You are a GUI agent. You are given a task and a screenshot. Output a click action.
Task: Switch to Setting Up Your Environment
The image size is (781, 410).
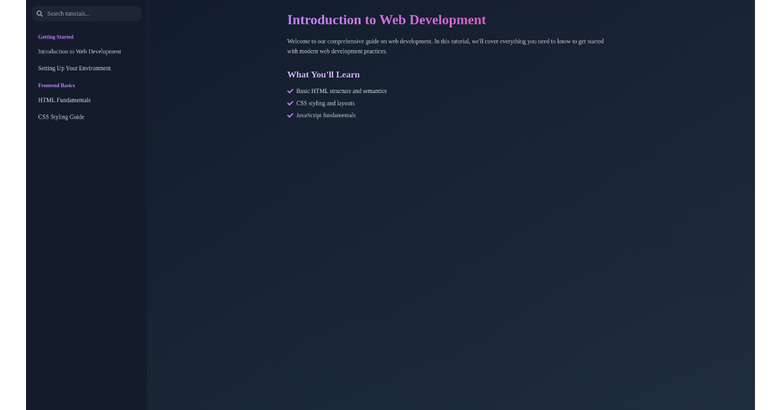(74, 68)
